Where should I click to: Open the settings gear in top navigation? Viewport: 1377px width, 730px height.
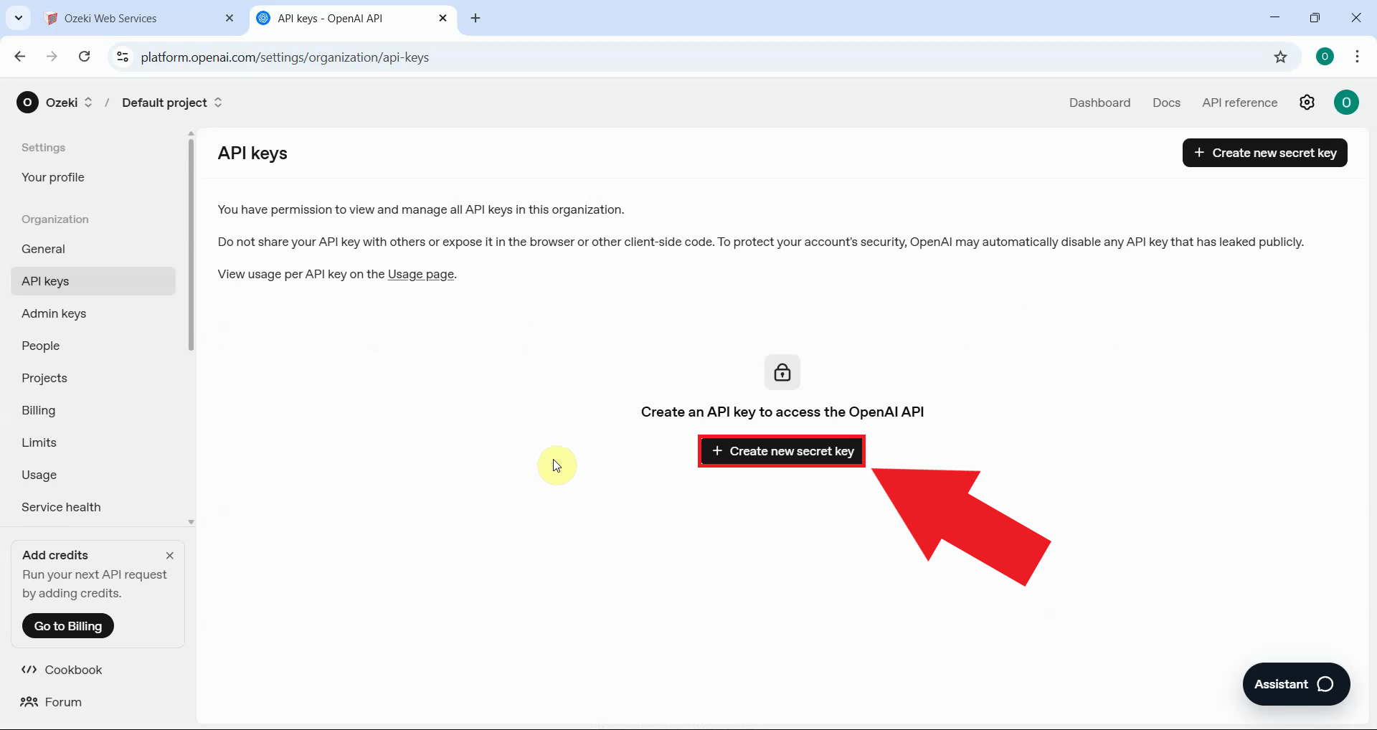[x=1307, y=102]
